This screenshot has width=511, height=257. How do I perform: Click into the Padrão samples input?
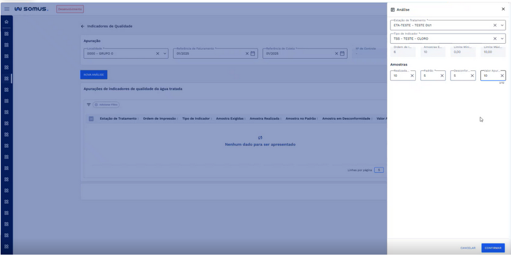click(x=429, y=76)
